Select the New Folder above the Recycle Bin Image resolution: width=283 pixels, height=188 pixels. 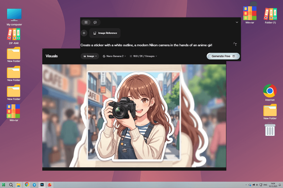(x=270, y=111)
